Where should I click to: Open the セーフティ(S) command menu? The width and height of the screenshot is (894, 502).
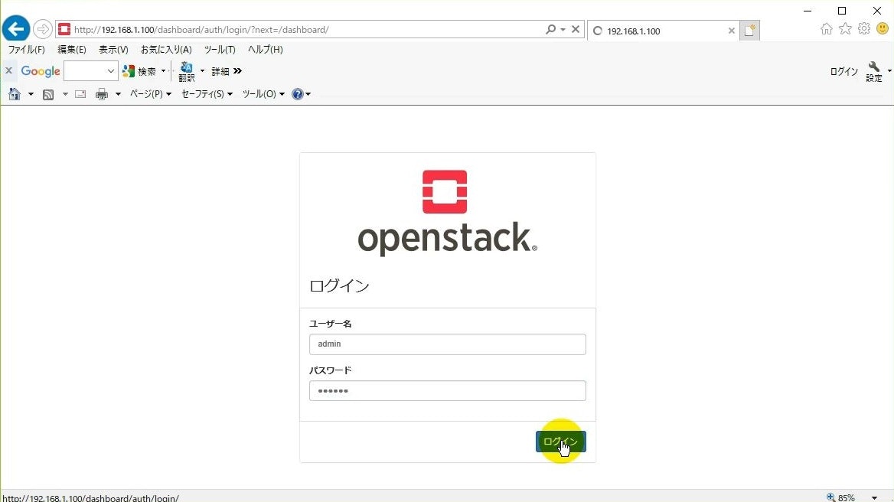point(207,94)
